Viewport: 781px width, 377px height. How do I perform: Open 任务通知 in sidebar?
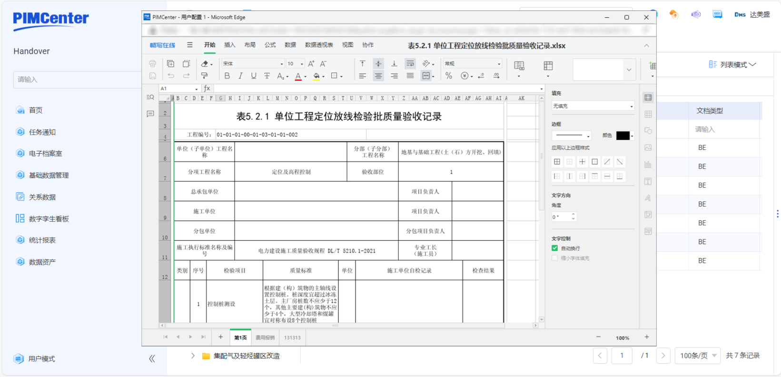coord(42,132)
